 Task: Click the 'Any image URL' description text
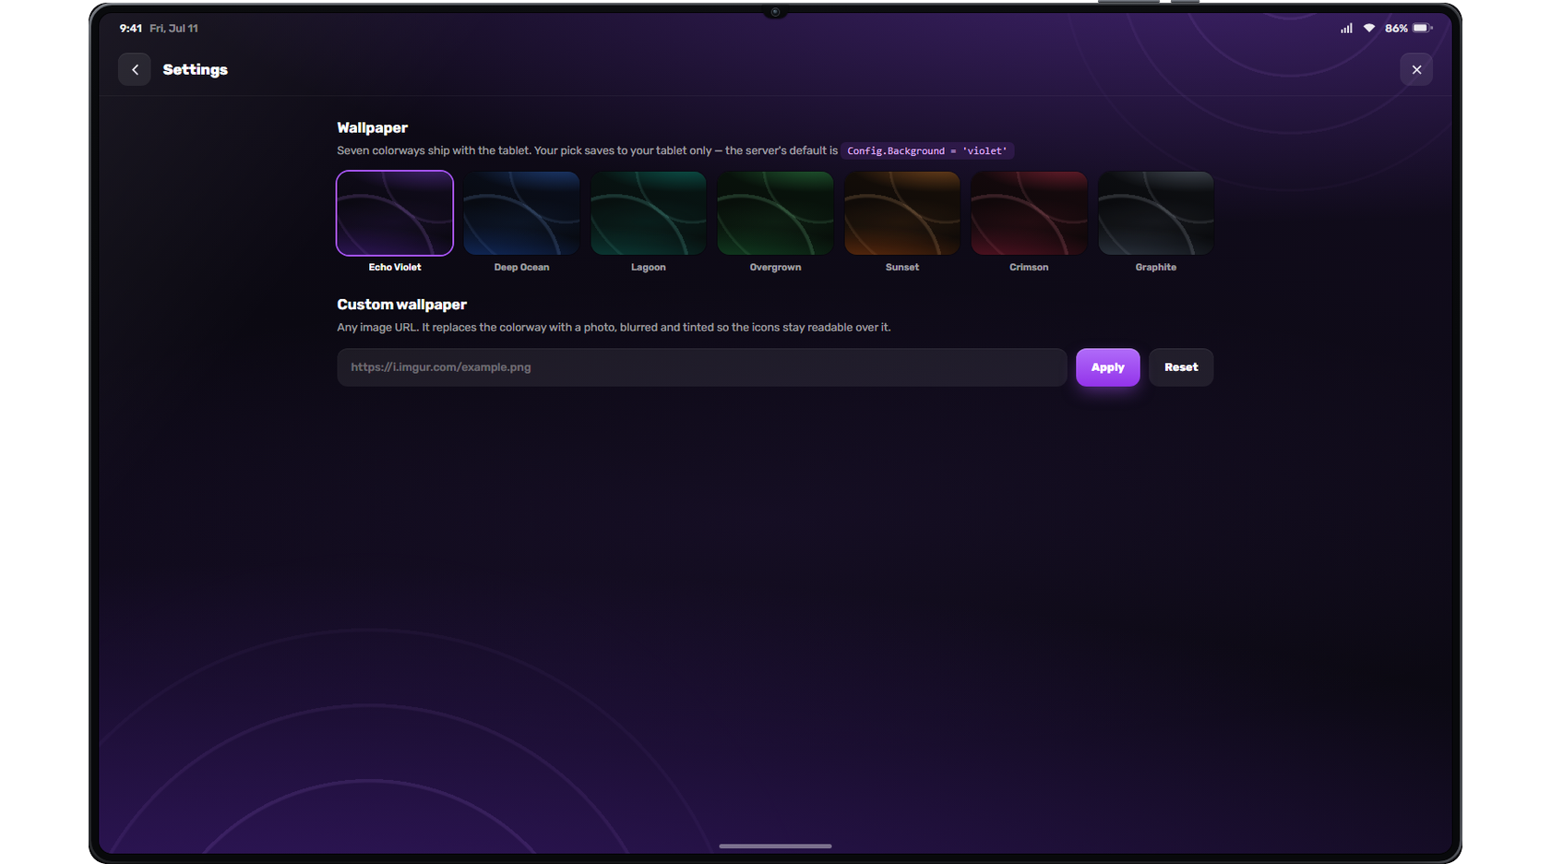614,328
